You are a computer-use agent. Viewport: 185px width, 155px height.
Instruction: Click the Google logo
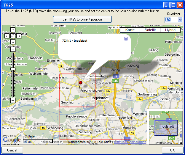click(x=12, y=140)
